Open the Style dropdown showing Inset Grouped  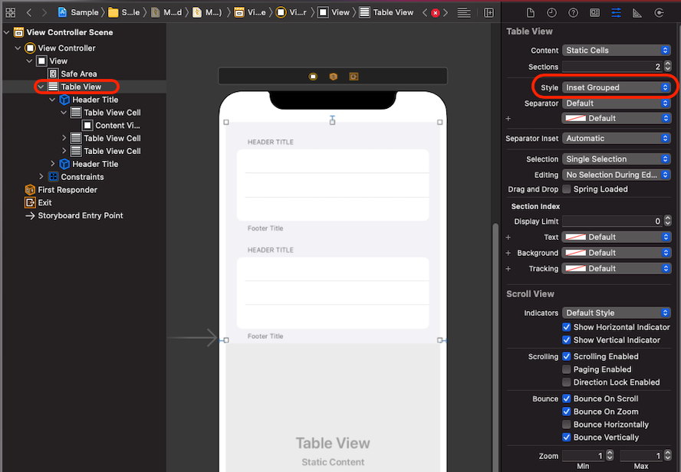[617, 87]
